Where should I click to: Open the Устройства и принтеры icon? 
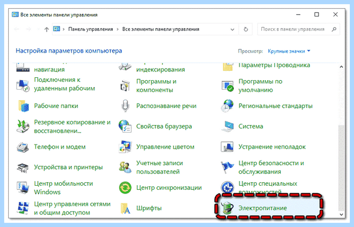click(x=23, y=167)
